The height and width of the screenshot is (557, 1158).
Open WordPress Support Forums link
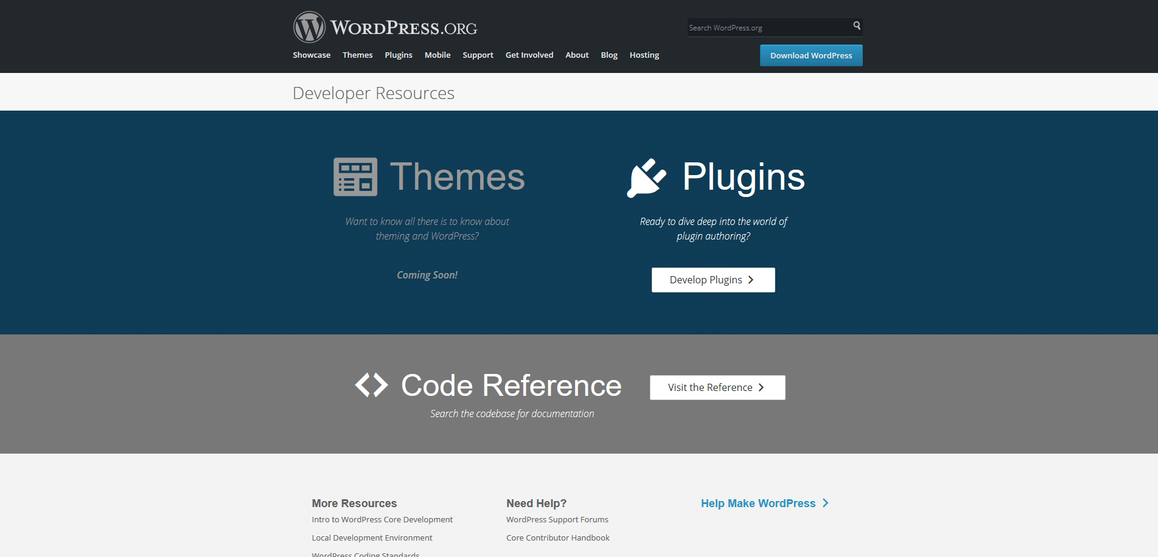tap(557, 519)
